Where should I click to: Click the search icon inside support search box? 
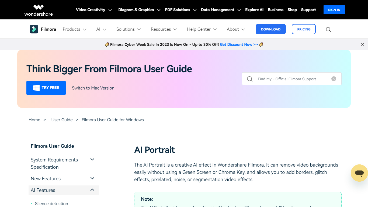coord(250,79)
